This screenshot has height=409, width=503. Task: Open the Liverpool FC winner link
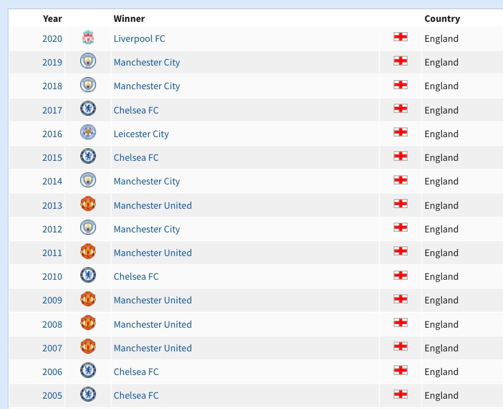pyautogui.click(x=139, y=38)
